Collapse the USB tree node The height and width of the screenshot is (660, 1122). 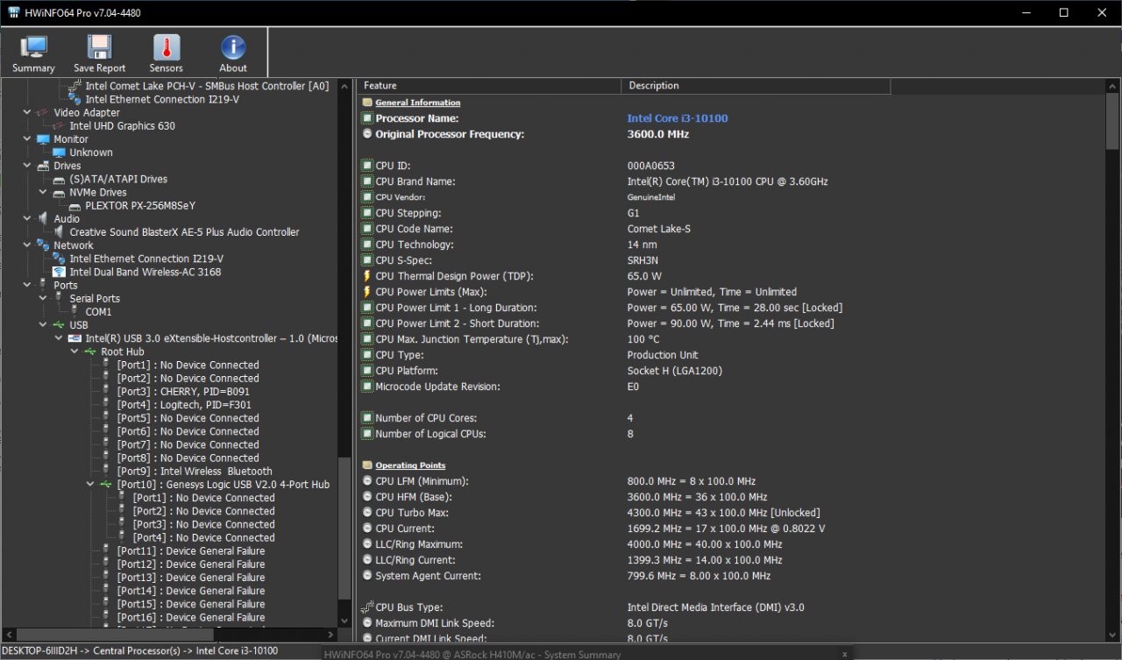44,325
